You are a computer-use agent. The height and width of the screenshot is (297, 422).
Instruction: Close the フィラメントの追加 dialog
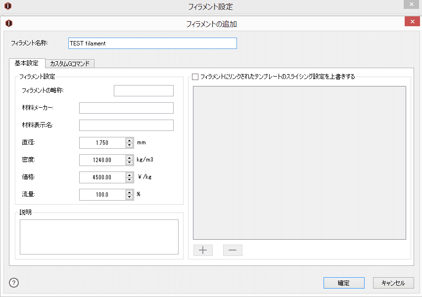pyautogui.click(x=412, y=21)
